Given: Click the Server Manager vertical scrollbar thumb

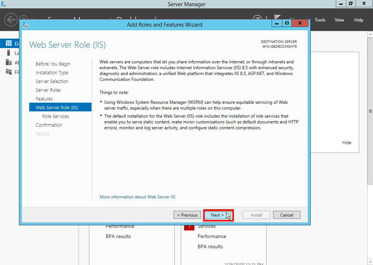Looking at the screenshot, I should [x=370, y=111].
